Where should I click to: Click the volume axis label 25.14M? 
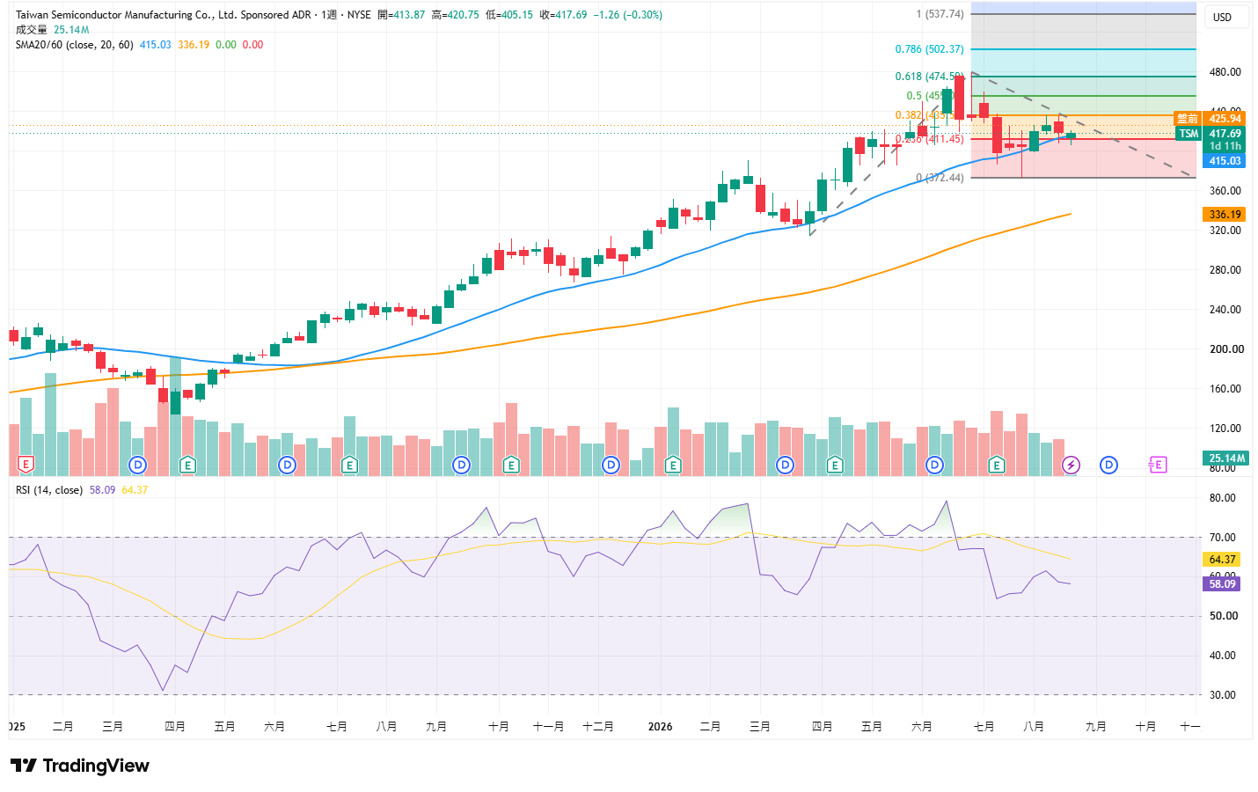[x=1226, y=458]
